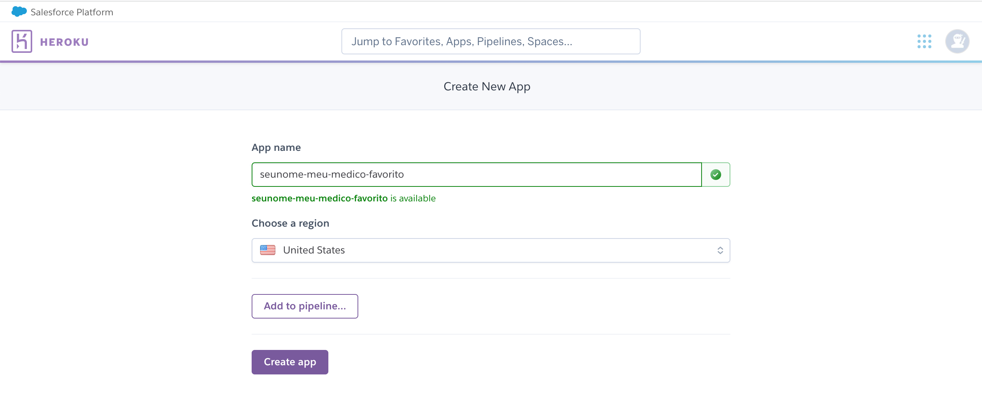The image size is (982, 402).
Task: Click the App name label
Action: 276,147
